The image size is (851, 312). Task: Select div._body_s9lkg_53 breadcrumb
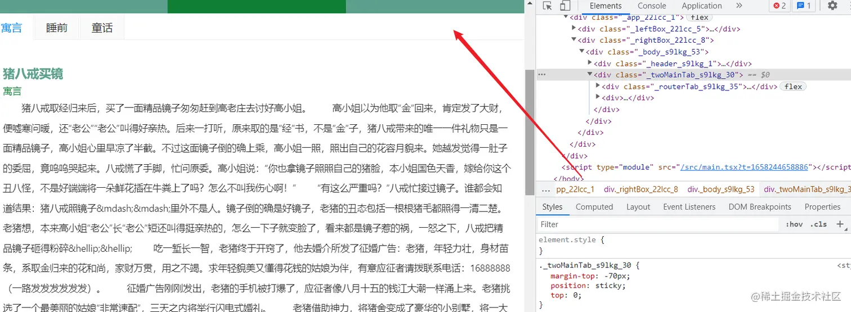[721, 189]
